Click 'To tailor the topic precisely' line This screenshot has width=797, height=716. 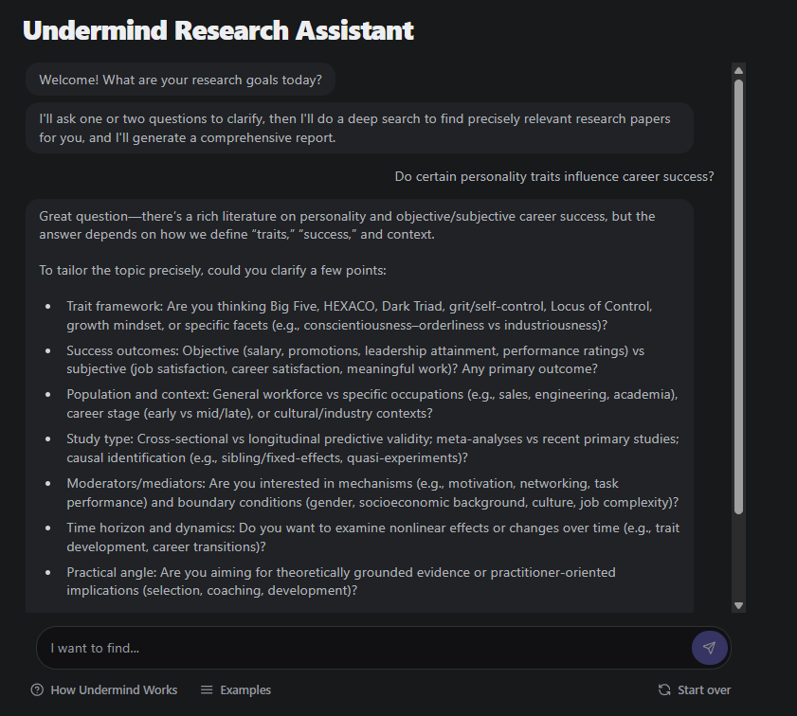click(x=212, y=270)
